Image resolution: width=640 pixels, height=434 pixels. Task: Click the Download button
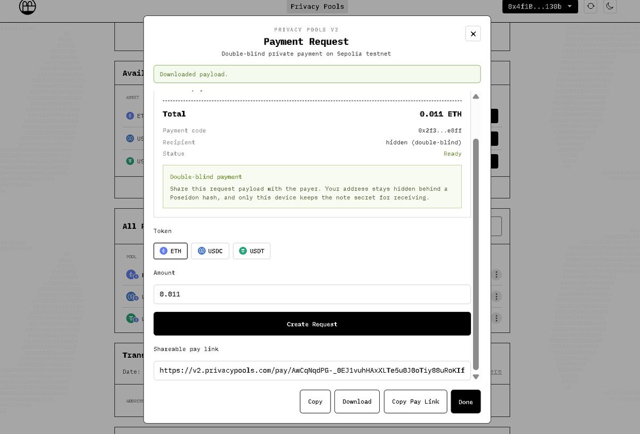coord(357,401)
